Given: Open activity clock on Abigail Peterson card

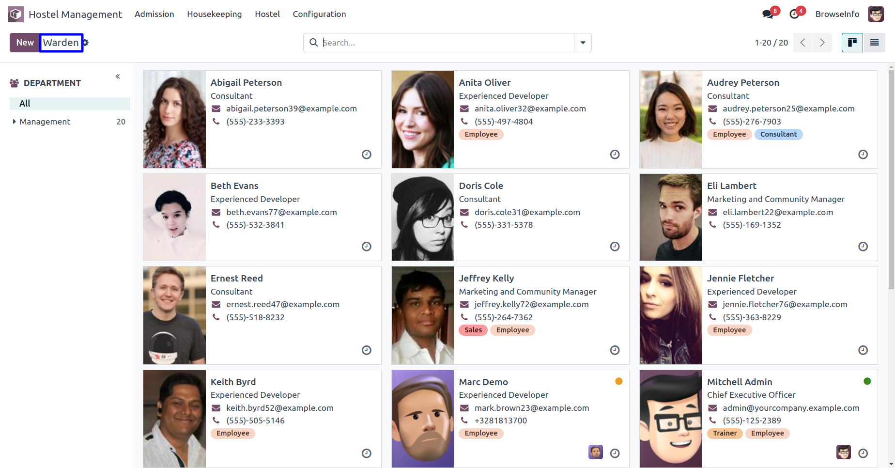Looking at the screenshot, I should pyautogui.click(x=367, y=155).
